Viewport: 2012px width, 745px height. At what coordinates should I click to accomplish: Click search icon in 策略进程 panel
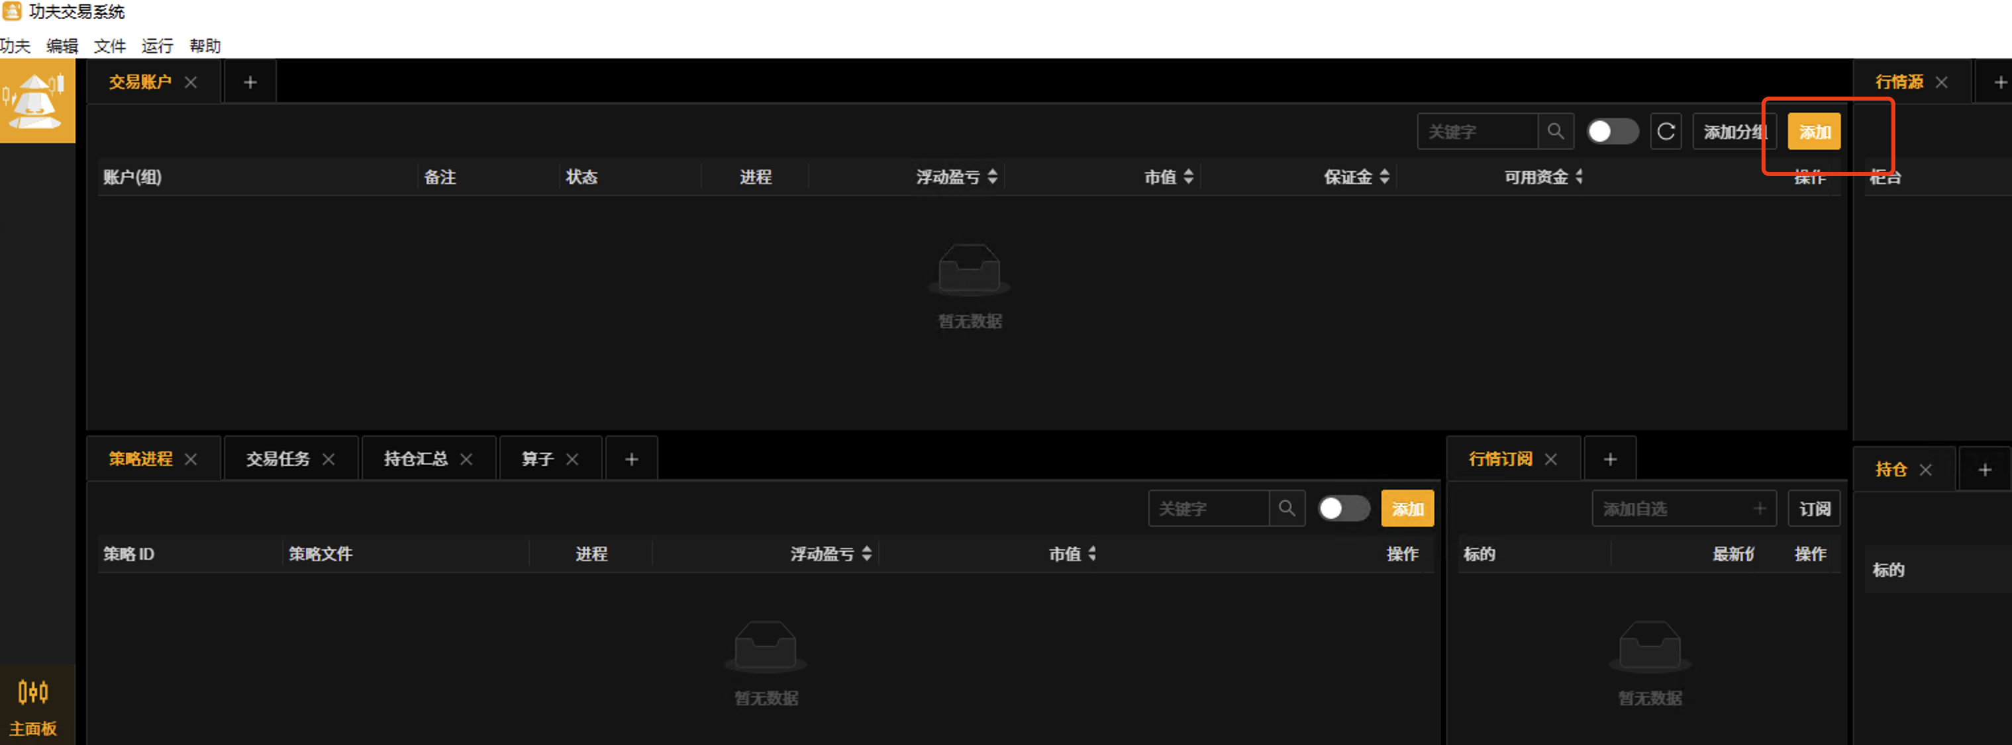click(x=1286, y=509)
